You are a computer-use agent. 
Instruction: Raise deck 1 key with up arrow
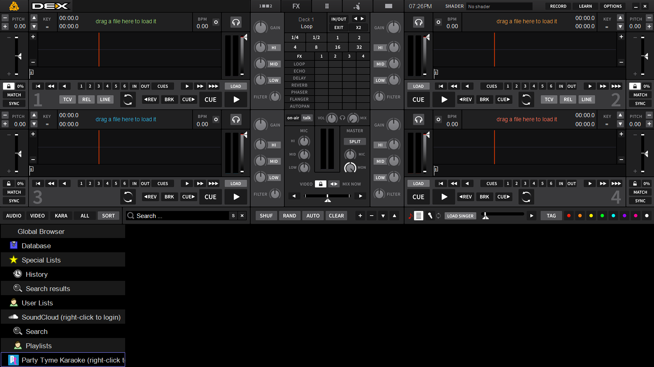click(34, 18)
